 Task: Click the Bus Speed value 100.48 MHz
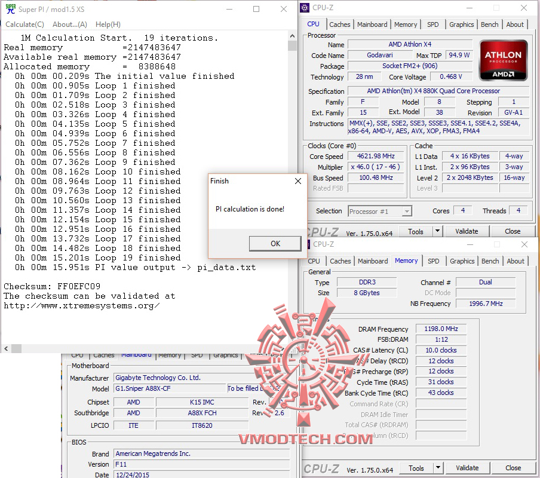click(376, 177)
